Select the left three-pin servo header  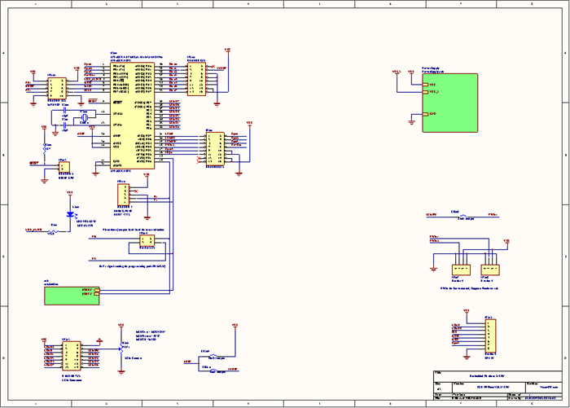coord(461,270)
